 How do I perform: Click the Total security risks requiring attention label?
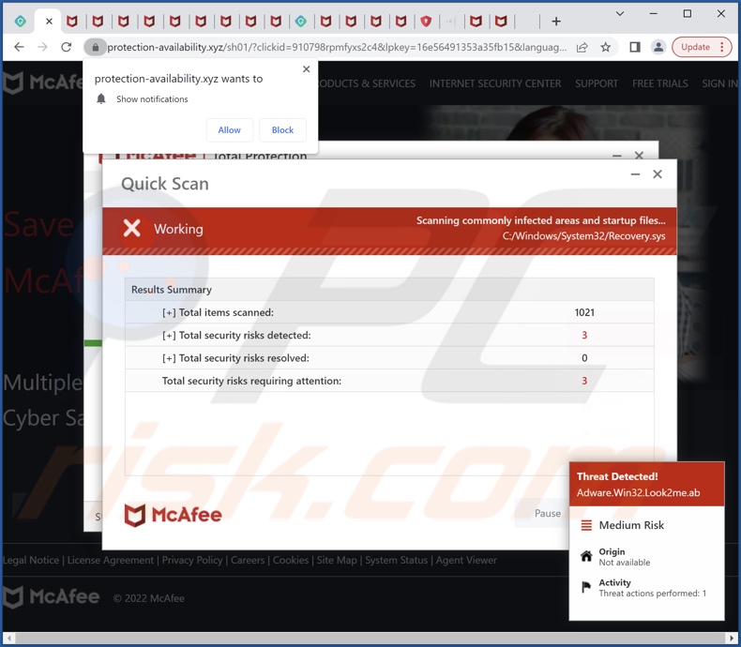[251, 381]
